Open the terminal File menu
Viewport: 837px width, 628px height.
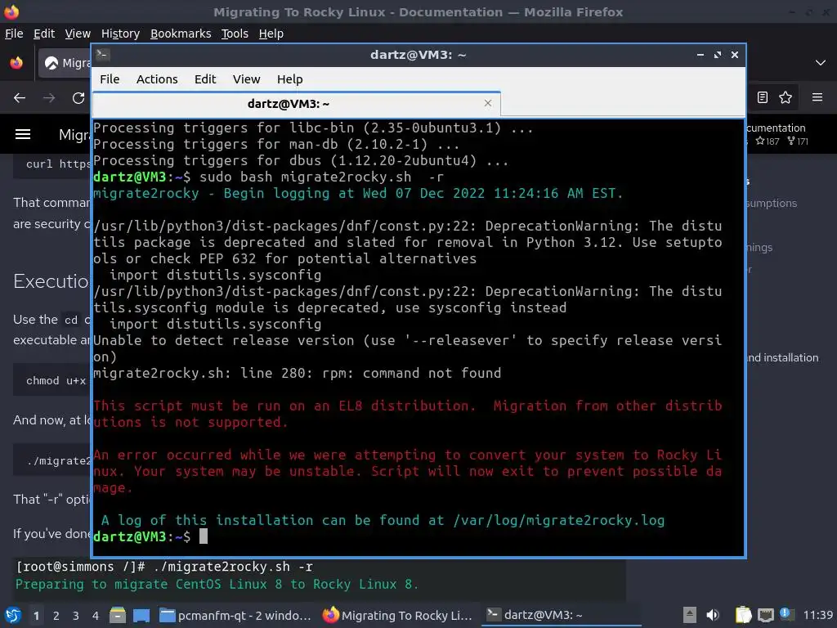(x=110, y=79)
